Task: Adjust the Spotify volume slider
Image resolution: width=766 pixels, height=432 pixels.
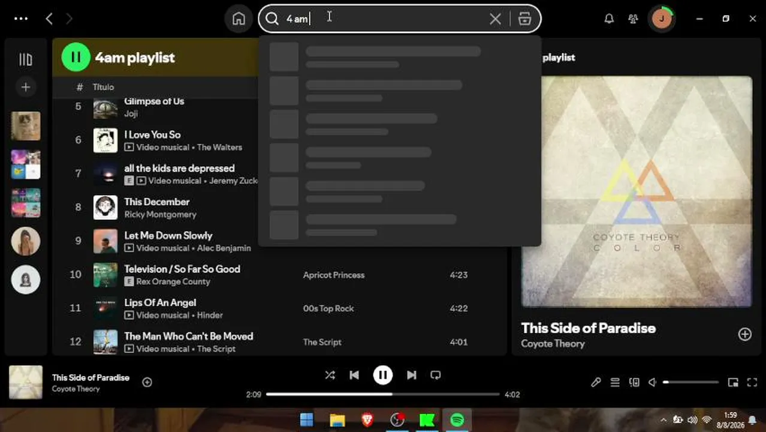Action: pos(690,382)
